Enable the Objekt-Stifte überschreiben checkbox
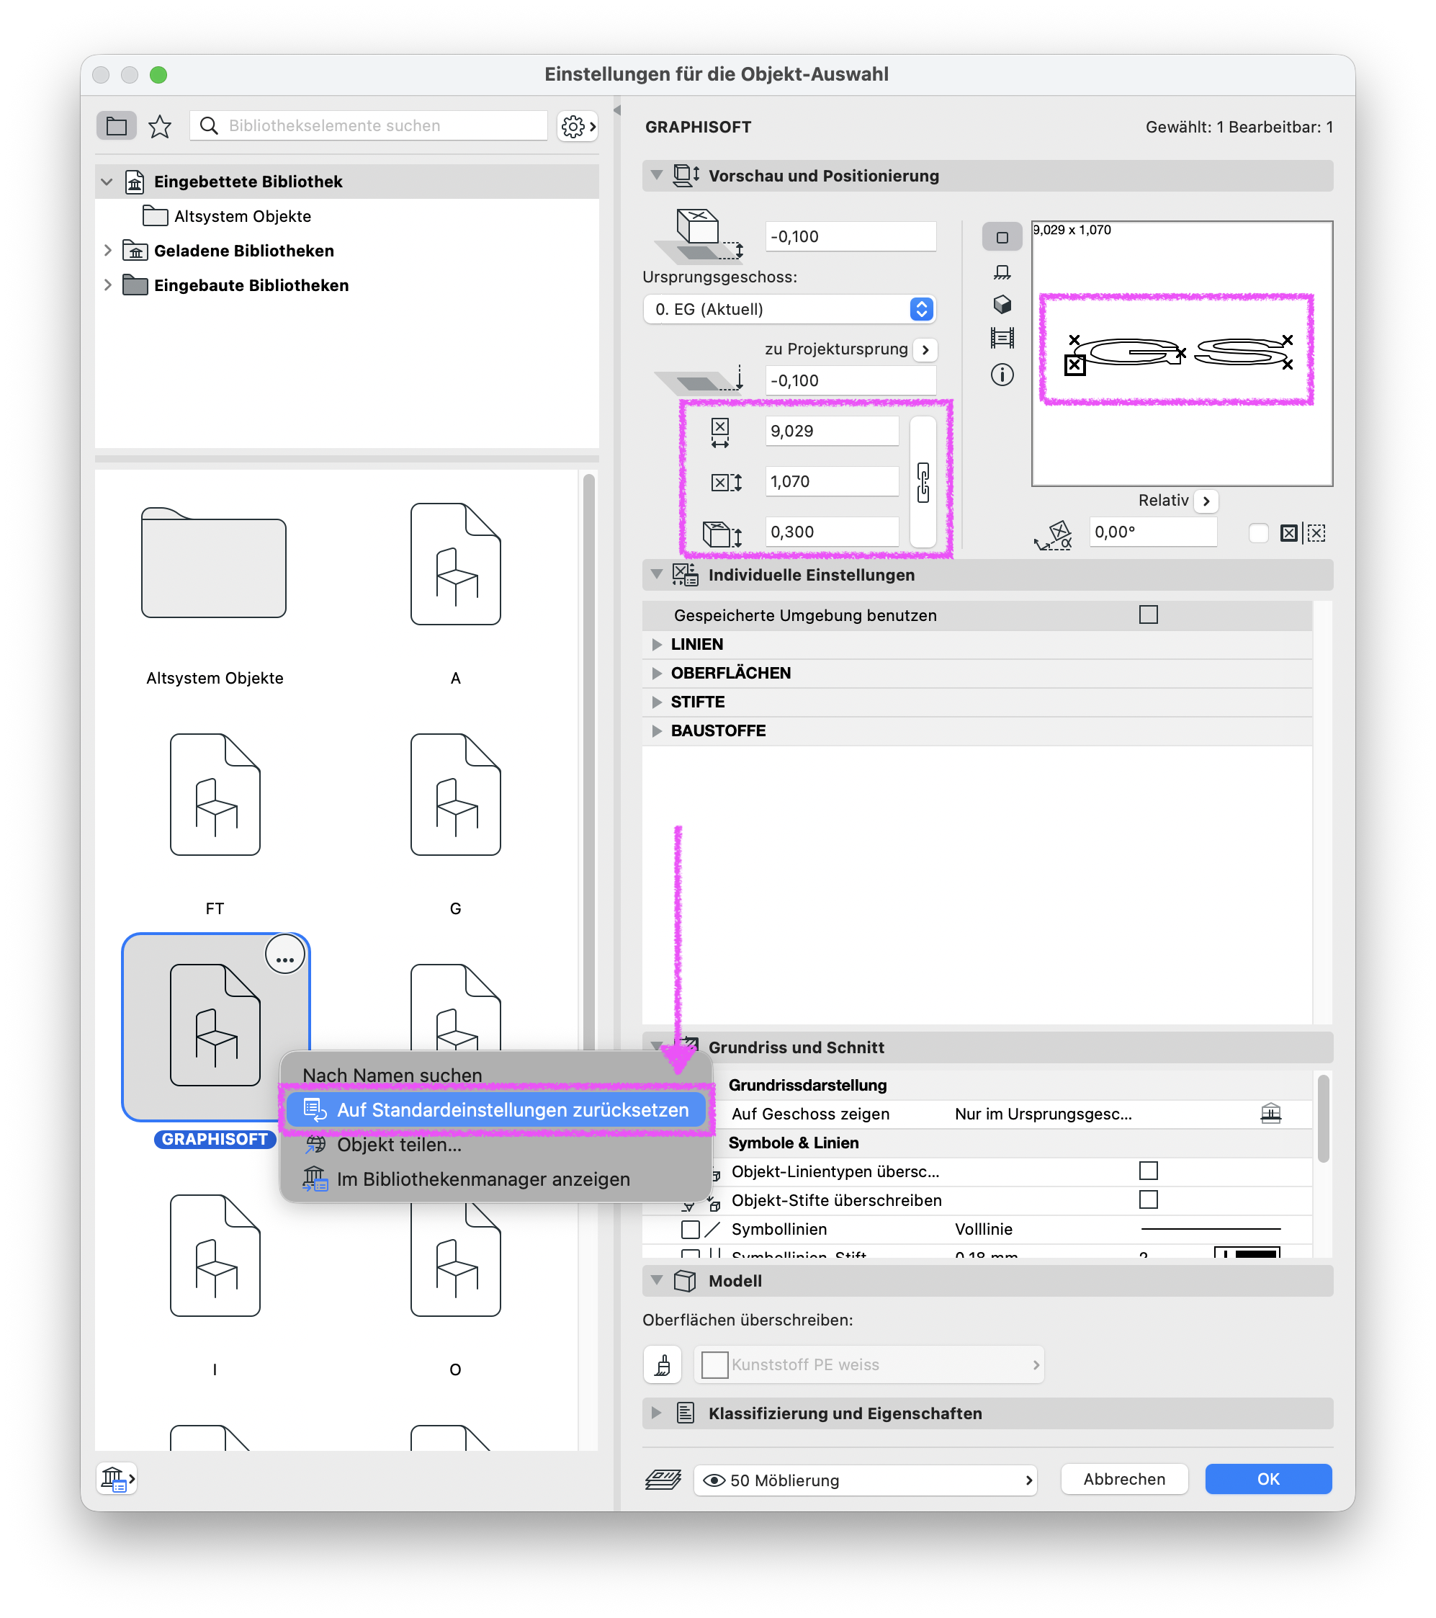Viewport: 1436px width, 1618px height. (1148, 1200)
